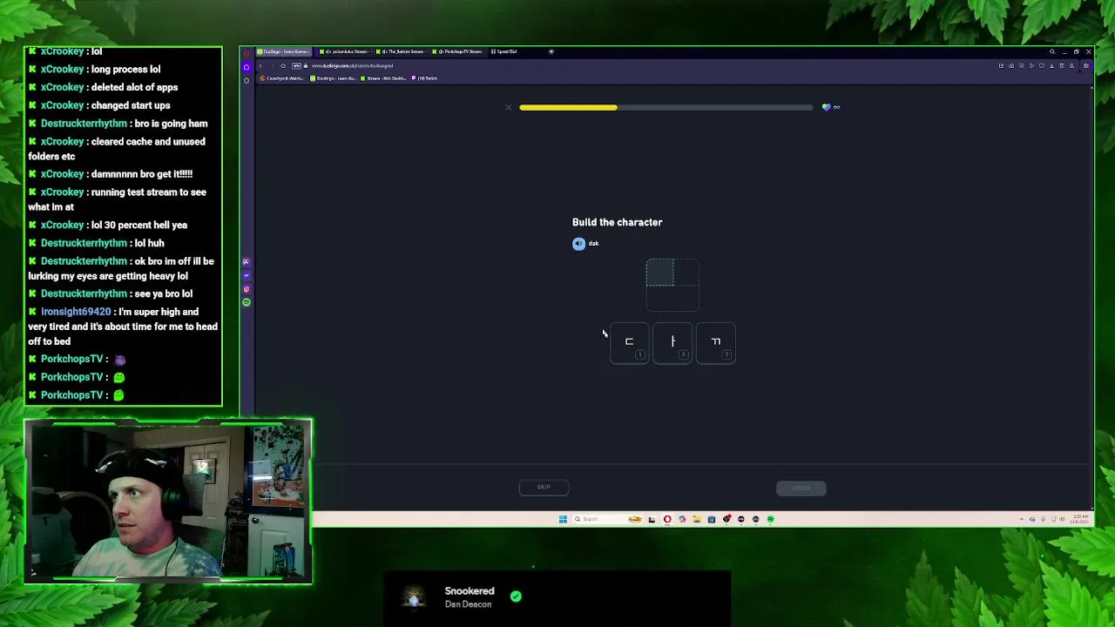Open sidebar home workspace icon
The width and height of the screenshot is (1115, 627).
[247, 66]
